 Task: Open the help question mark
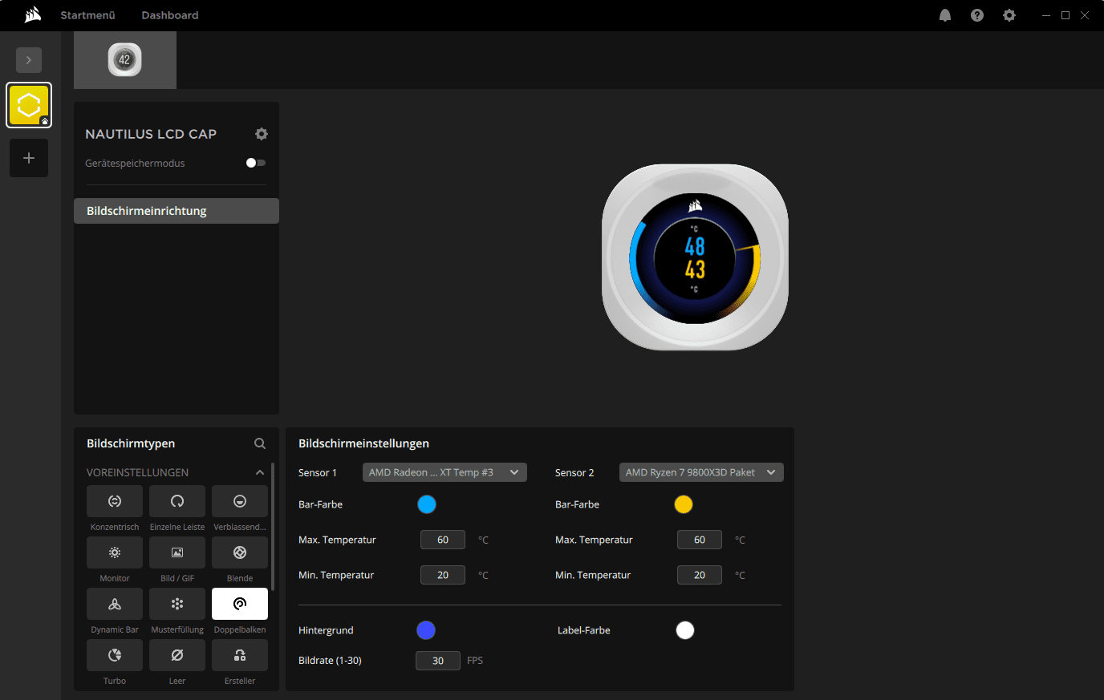pos(977,15)
